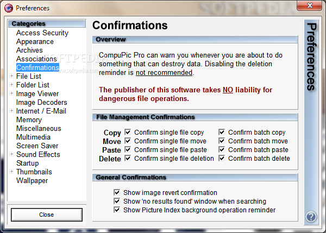Viewport: 326px width, 233px height.
Task: Toggle Picture Index background operation reminder
Action: 117,210
